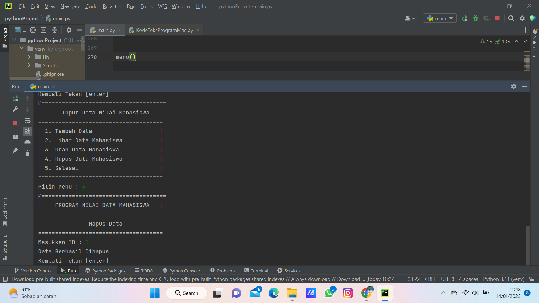Pin the Run tool window tab
Screen dimensions: 539x303
click(x=15, y=151)
